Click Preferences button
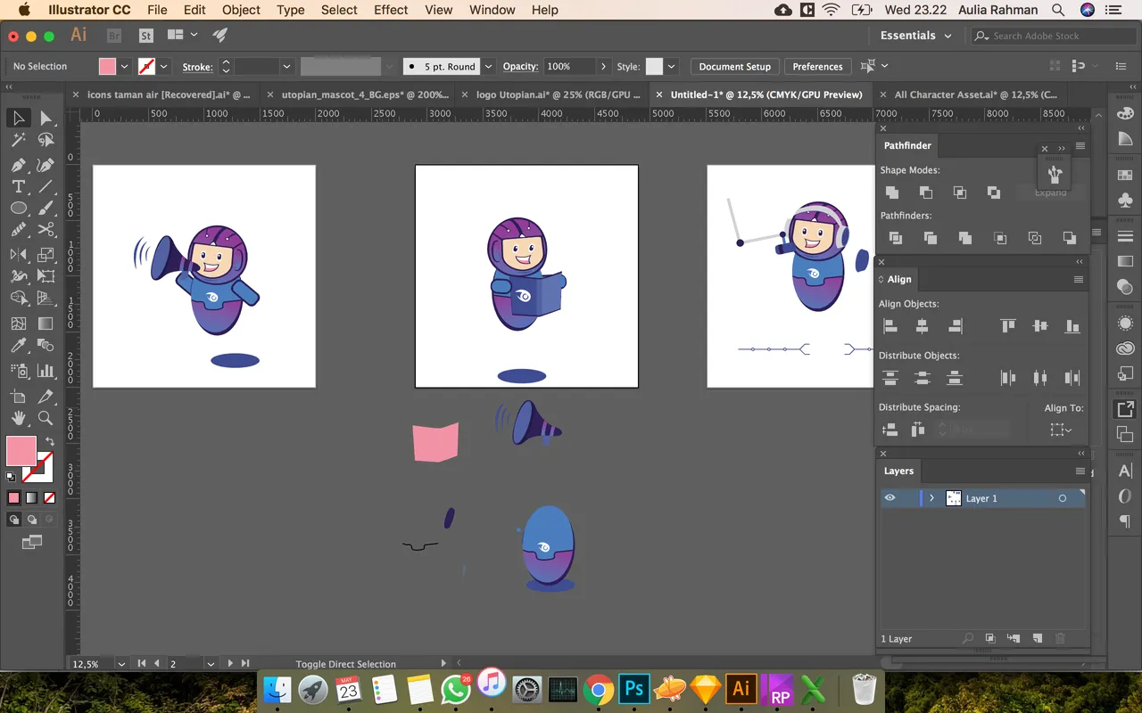Image resolution: width=1142 pixels, height=713 pixels. point(817,67)
